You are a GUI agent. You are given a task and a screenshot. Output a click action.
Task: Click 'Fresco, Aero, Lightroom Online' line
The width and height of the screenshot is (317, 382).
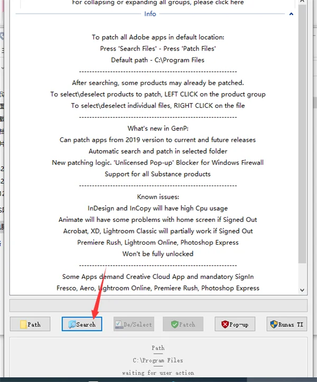pyautogui.click(x=158, y=288)
